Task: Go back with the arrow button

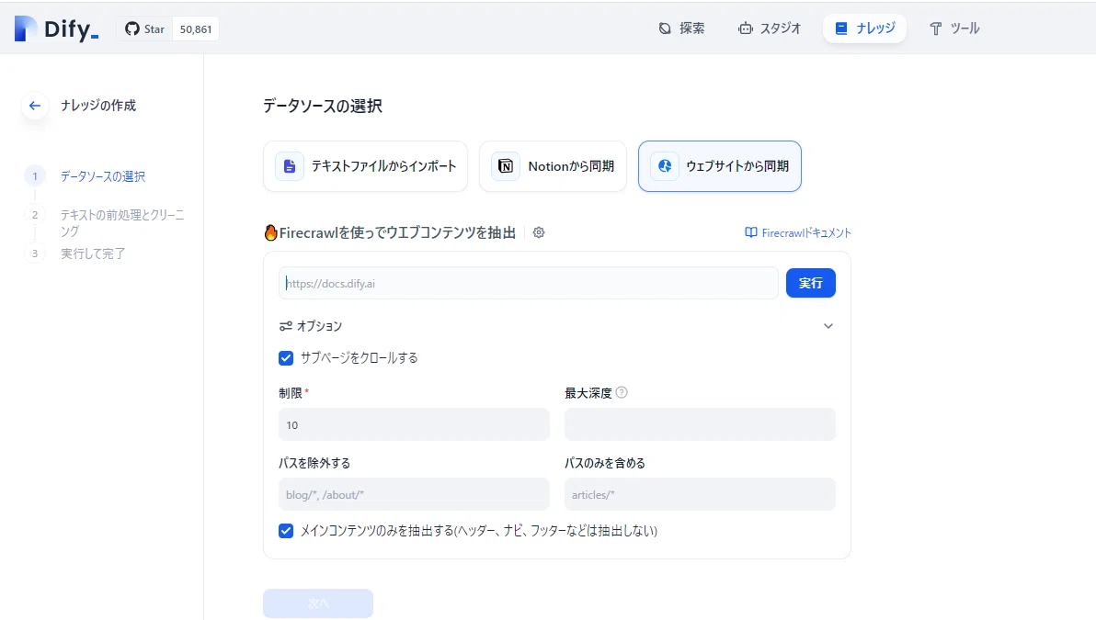Action: coord(35,106)
